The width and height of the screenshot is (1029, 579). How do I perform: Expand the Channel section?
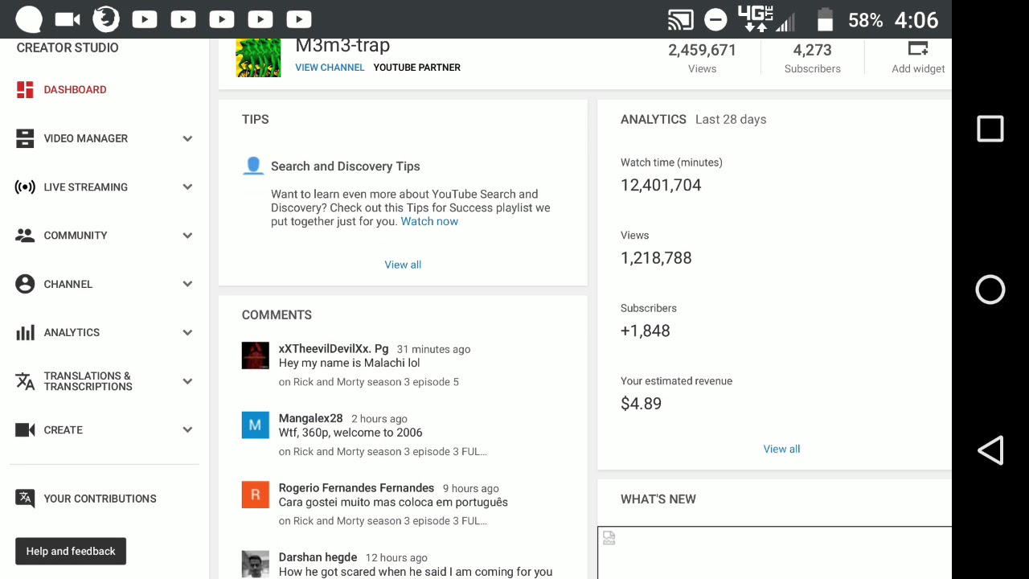187,284
